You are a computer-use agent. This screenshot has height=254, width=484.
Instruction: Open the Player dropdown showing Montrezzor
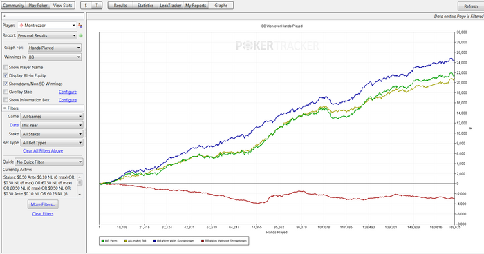(47, 26)
